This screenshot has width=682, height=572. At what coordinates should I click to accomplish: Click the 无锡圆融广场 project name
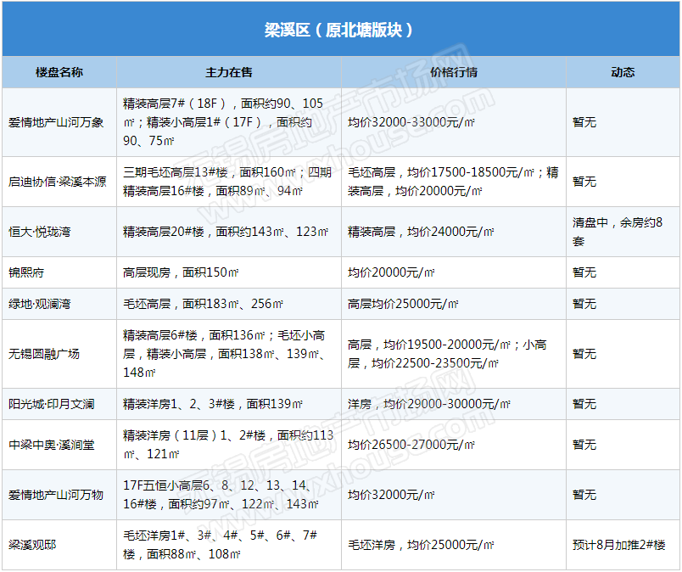(x=44, y=354)
